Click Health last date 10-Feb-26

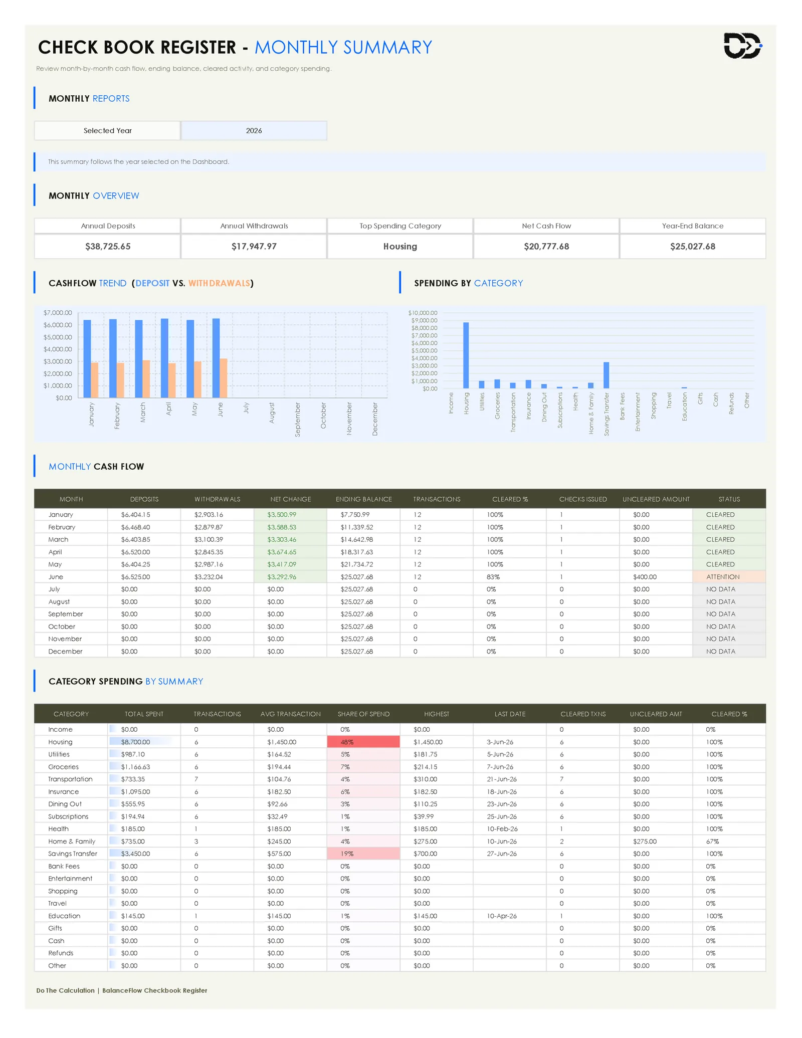(x=510, y=828)
